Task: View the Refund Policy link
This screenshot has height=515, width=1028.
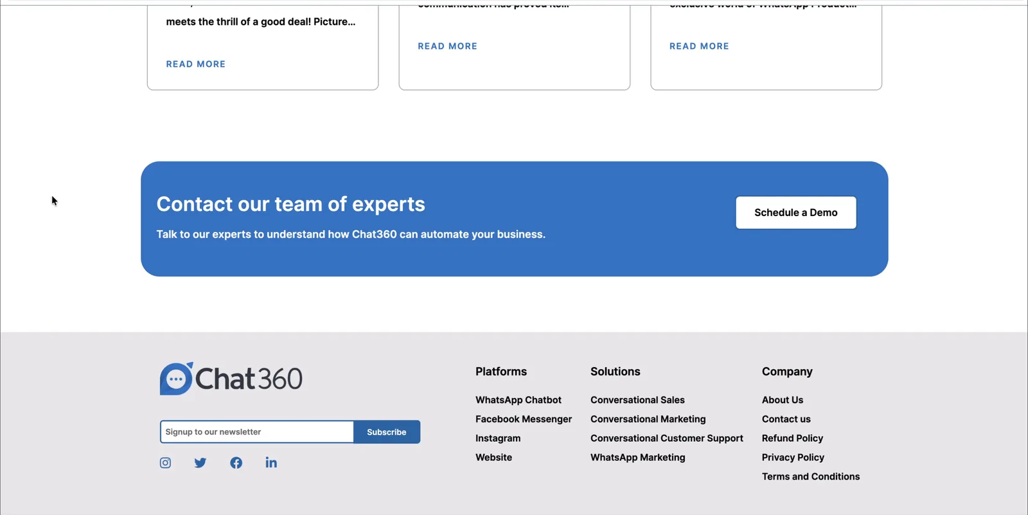Action: [792, 438]
